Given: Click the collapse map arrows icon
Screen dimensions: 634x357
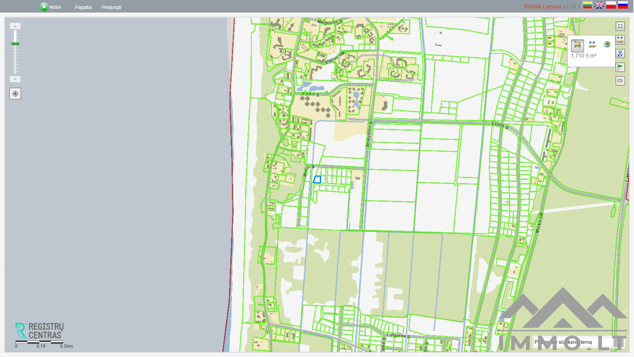Looking at the screenshot, I should click(x=620, y=26).
